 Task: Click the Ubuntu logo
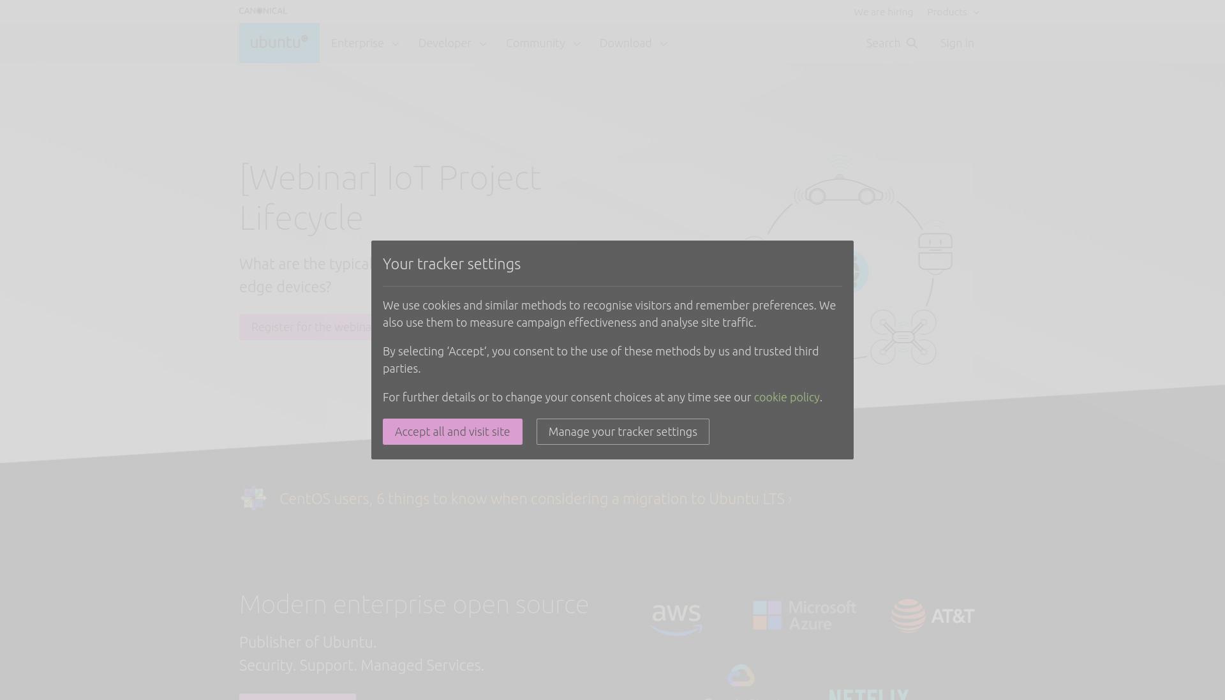tap(279, 43)
